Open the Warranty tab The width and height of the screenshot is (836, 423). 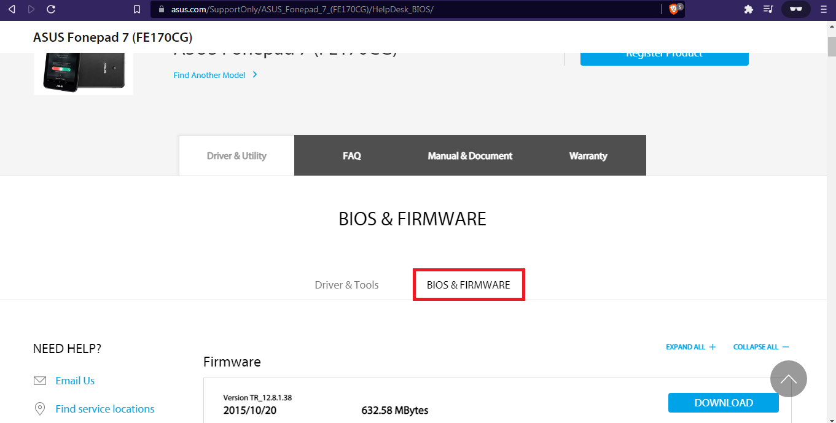(588, 156)
